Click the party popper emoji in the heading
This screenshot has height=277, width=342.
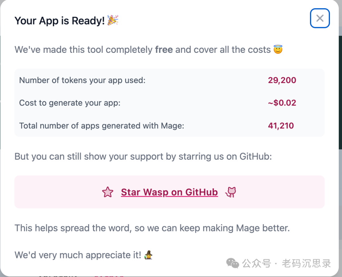pos(113,20)
